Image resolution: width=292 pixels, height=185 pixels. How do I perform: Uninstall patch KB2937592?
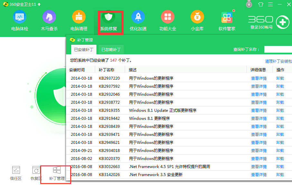click(280, 86)
